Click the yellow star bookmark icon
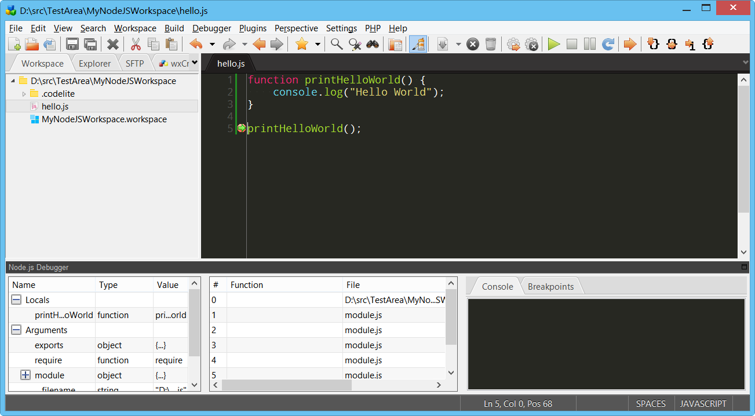Image resolution: width=755 pixels, height=416 pixels. click(x=301, y=45)
